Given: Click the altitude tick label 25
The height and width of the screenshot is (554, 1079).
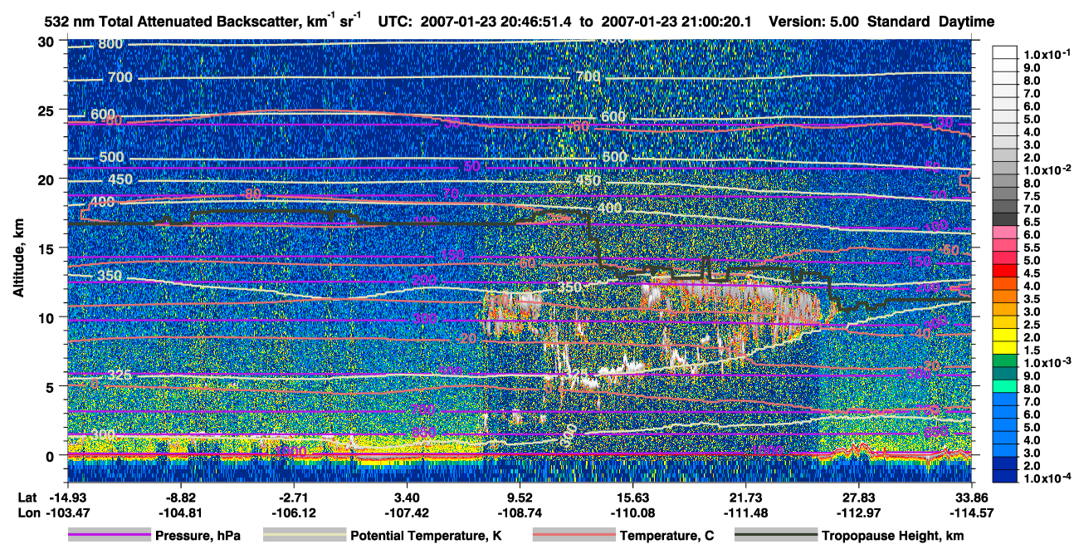Looking at the screenshot, I should [48, 110].
